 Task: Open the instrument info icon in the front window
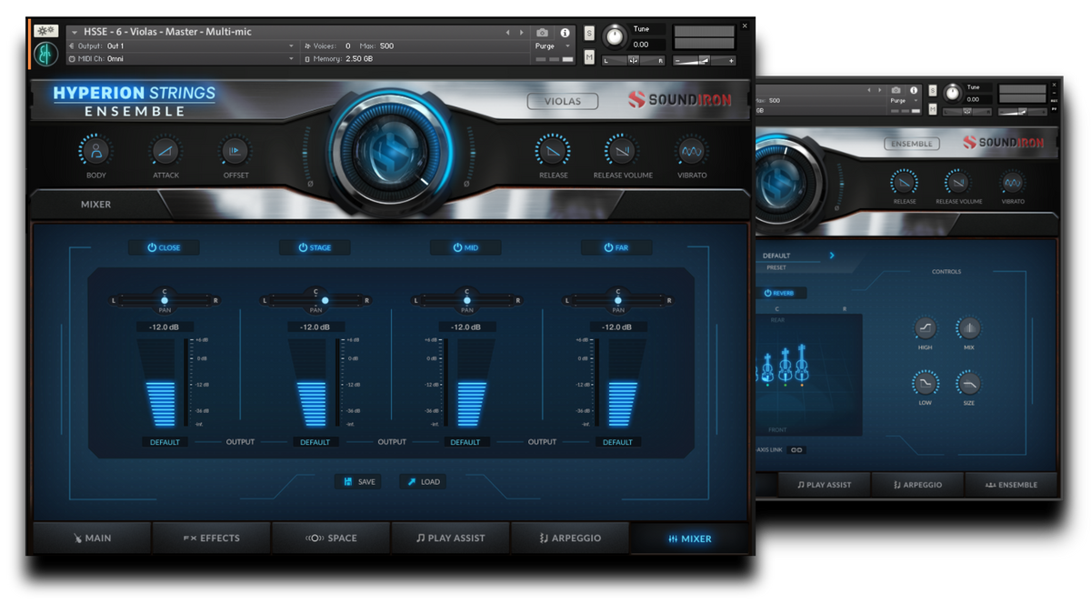pyautogui.click(x=565, y=33)
